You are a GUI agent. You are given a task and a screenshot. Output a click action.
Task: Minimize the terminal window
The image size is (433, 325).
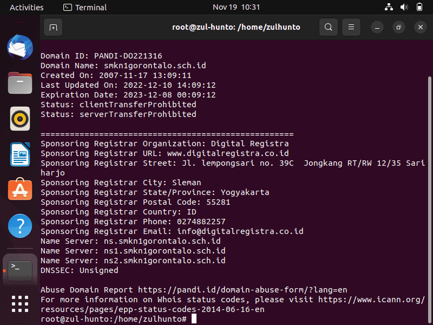377,27
